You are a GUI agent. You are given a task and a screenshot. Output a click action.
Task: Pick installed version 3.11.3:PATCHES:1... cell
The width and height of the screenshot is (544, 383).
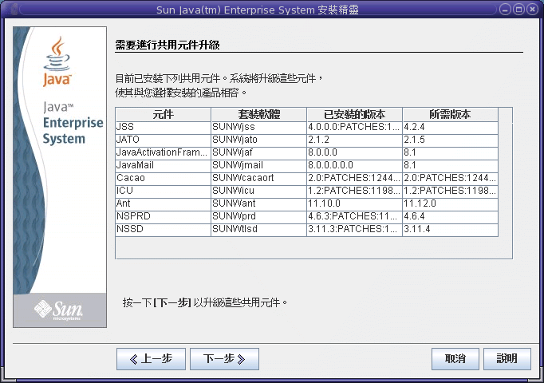pos(354,230)
